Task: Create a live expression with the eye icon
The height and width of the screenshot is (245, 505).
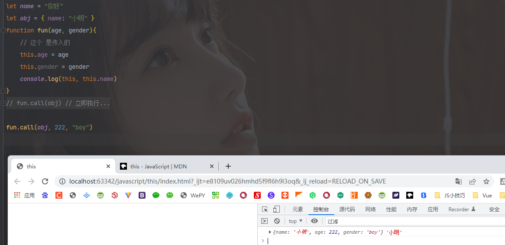Action: pos(314,221)
